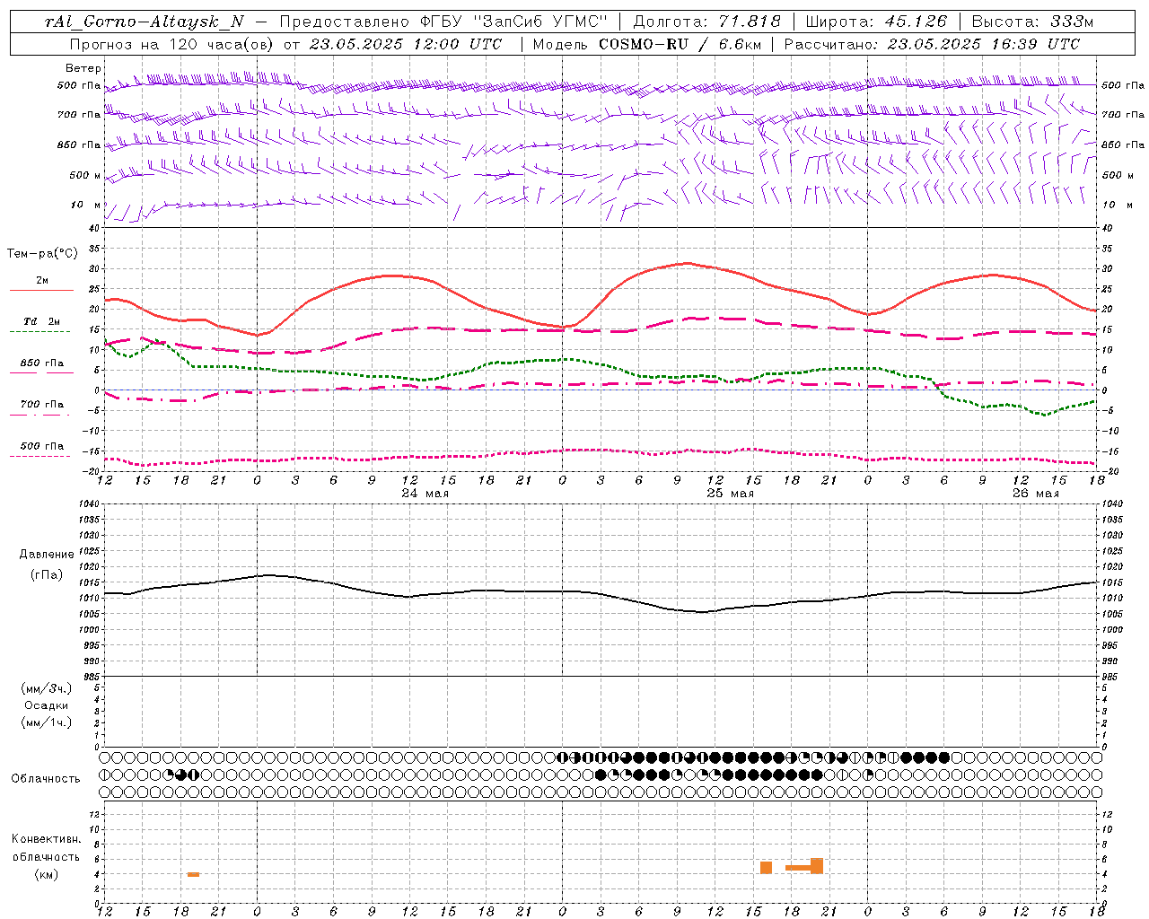The width and height of the screenshot is (1149, 919).
Task: Click the Давление section label
Action: tap(47, 555)
